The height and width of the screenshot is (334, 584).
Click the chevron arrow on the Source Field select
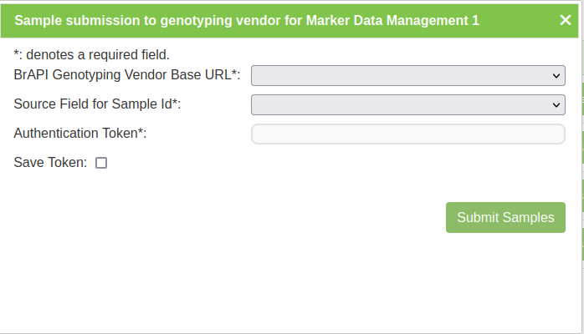pyautogui.click(x=557, y=104)
